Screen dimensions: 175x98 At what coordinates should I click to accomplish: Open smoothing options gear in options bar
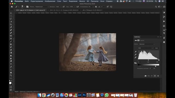[x=96, y=7]
